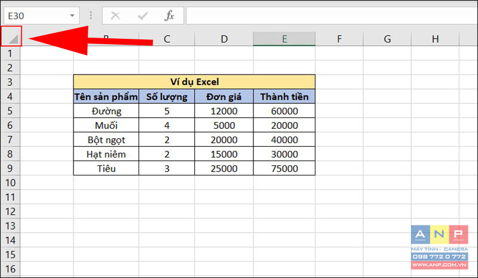Click total cell 30000
Screen dimensions: 478x278
click(x=284, y=154)
